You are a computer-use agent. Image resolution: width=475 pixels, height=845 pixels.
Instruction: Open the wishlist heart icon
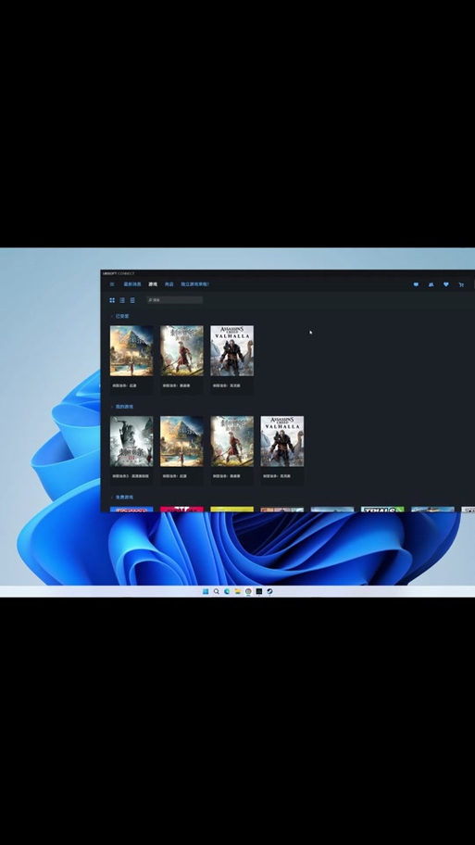click(446, 284)
